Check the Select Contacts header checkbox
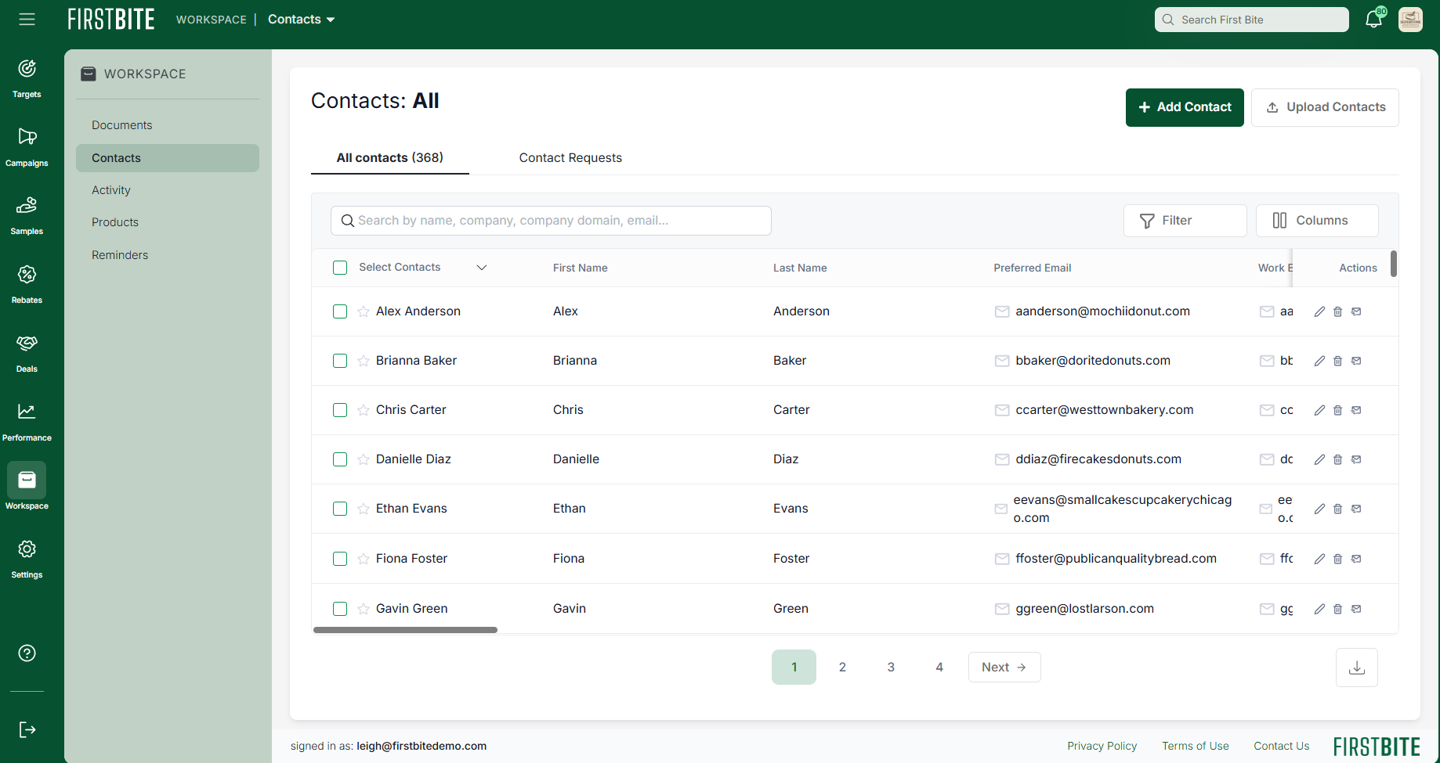1440x763 pixels. coord(340,268)
